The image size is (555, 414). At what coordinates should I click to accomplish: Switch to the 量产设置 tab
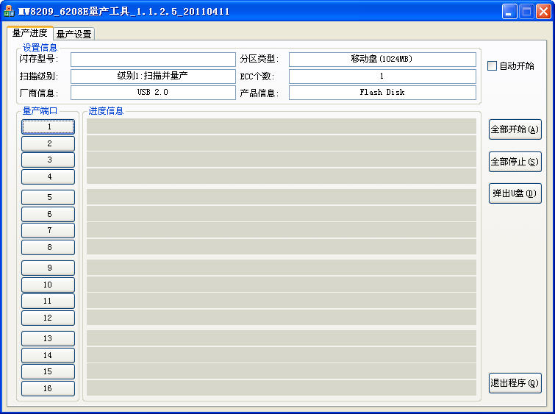coord(74,34)
